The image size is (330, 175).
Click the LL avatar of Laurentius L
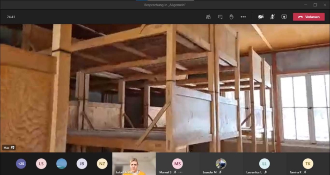coord(264,164)
